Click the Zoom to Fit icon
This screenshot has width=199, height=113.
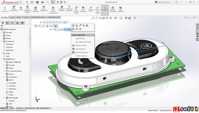(x=93, y=18)
